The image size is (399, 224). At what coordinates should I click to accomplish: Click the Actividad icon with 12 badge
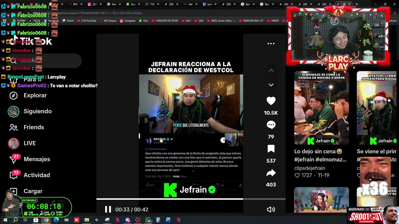(13, 175)
